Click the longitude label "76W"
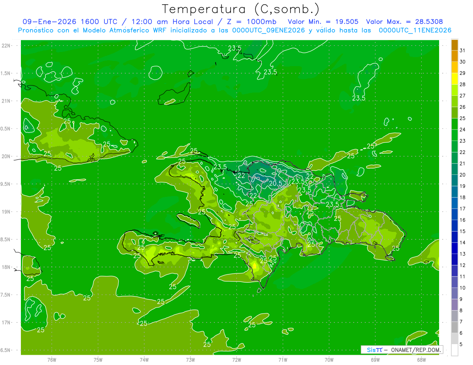 tap(52, 359)
